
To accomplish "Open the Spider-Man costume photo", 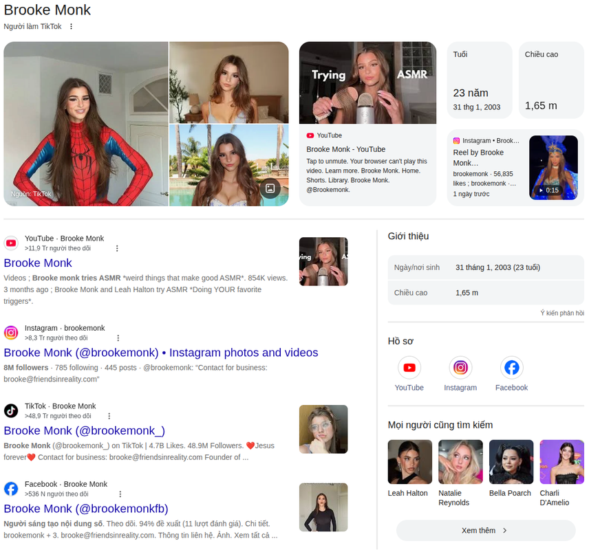I will click(x=86, y=124).
